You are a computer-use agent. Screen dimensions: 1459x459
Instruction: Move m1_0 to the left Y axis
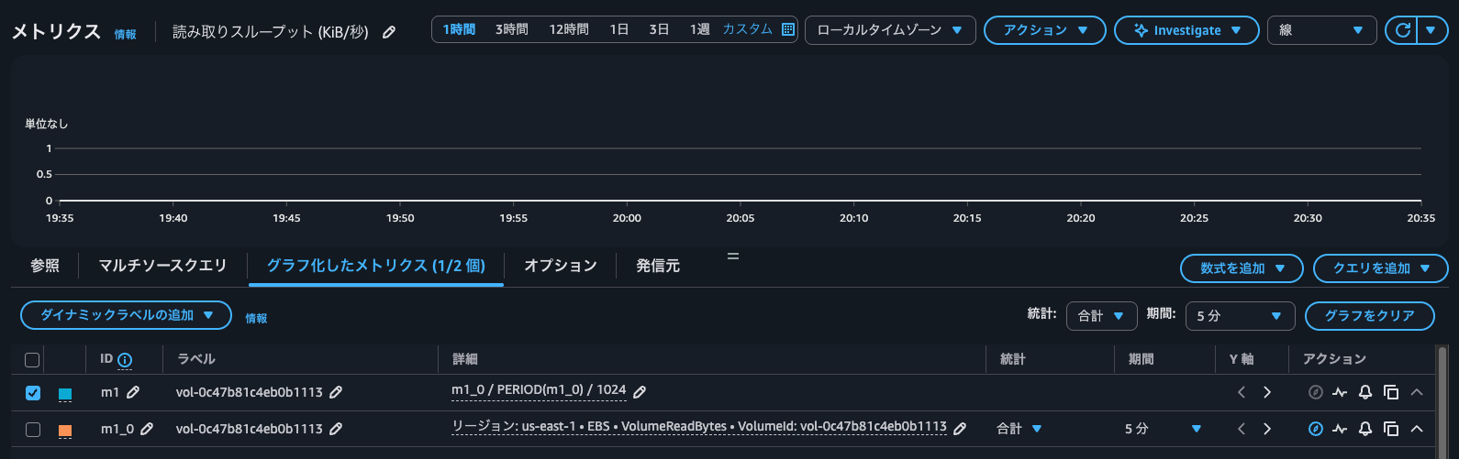[1242, 429]
